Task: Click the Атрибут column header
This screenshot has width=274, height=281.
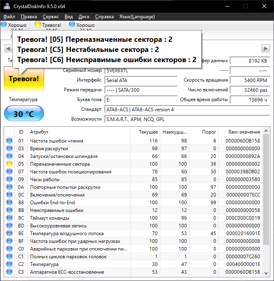Action: pos(79,132)
